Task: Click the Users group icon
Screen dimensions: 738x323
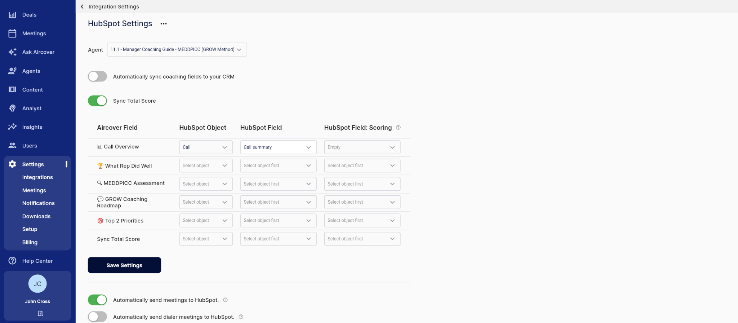Action: click(x=12, y=146)
